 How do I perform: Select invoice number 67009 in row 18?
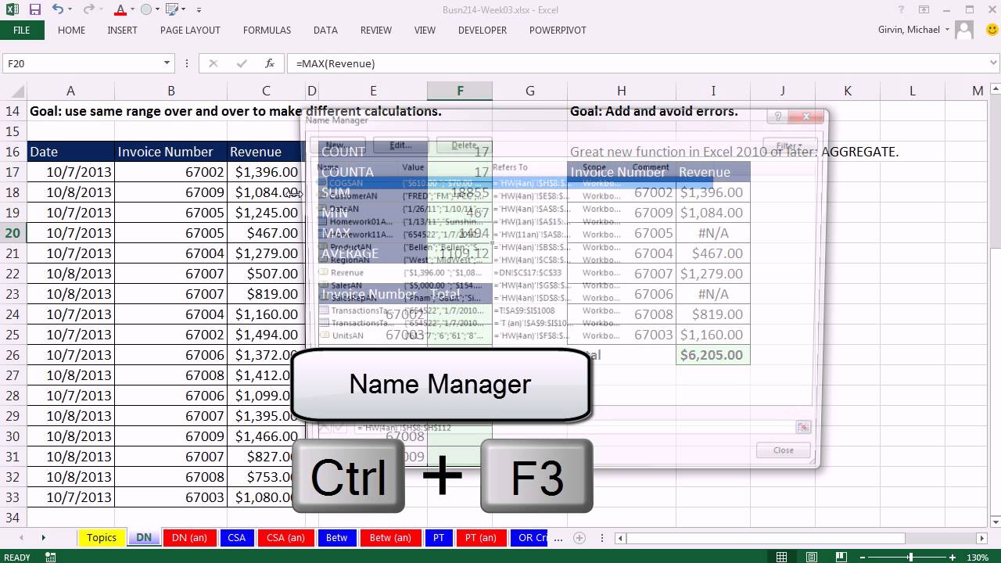pyautogui.click(x=170, y=192)
